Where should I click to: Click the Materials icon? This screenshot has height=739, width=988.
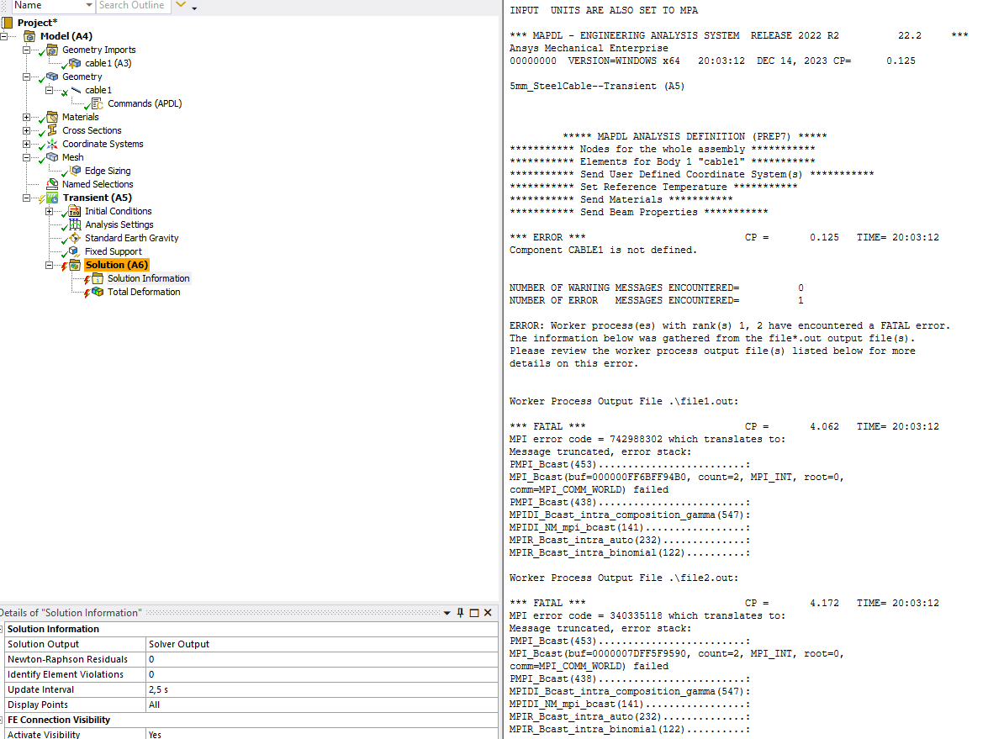coord(52,117)
